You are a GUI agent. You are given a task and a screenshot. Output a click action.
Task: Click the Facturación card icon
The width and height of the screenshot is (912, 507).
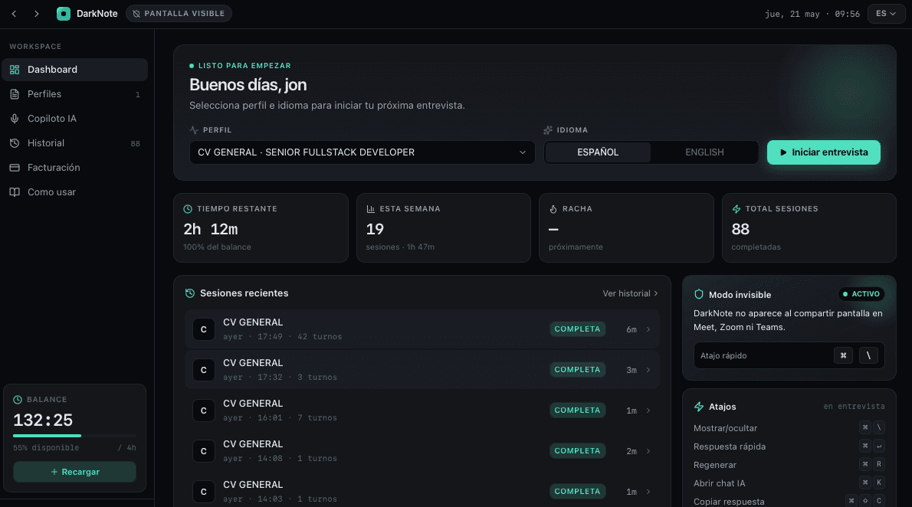[15, 168]
